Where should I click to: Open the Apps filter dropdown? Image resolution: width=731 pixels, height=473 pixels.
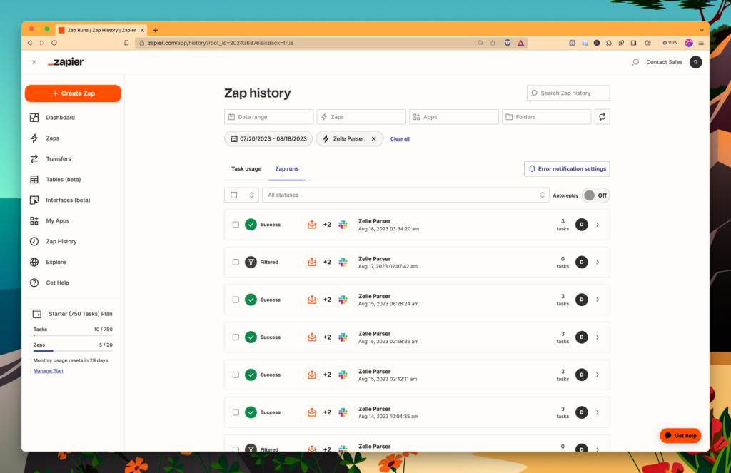coord(454,116)
